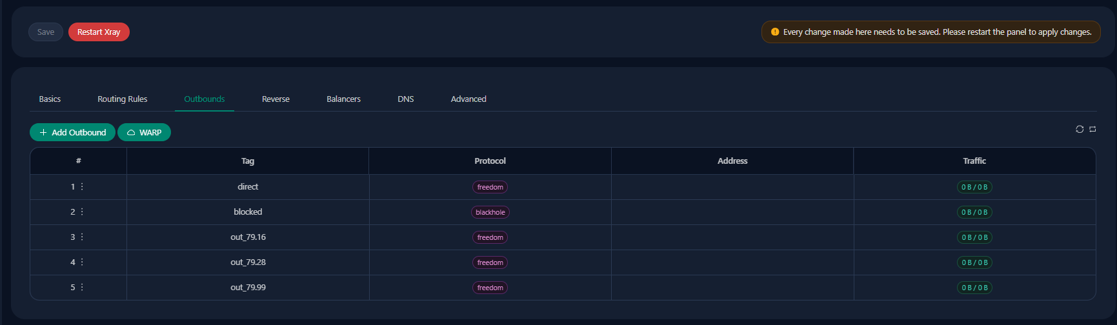Click the traffic badge for direct outbound
The height and width of the screenshot is (325, 1117).
(974, 187)
